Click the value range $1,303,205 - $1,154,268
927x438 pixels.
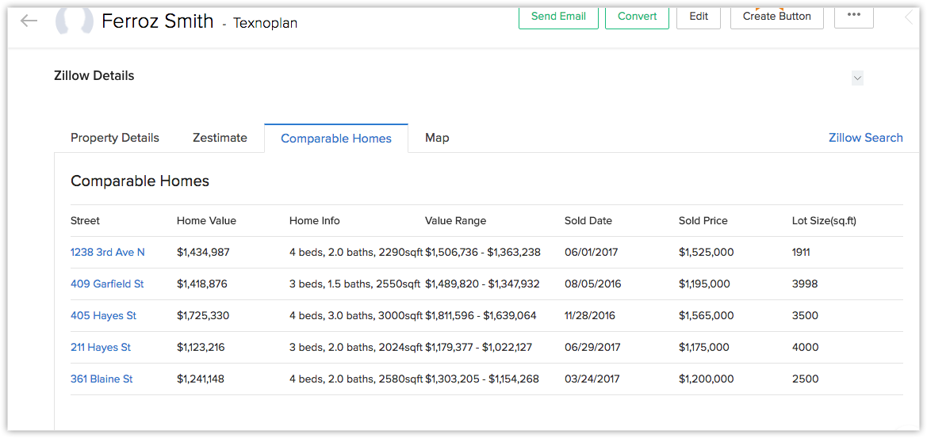pos(482,379)
